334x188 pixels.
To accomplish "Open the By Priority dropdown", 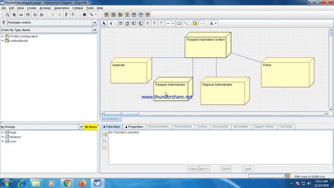I will click(81, 127).
